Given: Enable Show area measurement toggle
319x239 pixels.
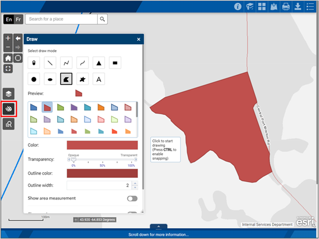Looking at the screenshot, I should (132, 198).
